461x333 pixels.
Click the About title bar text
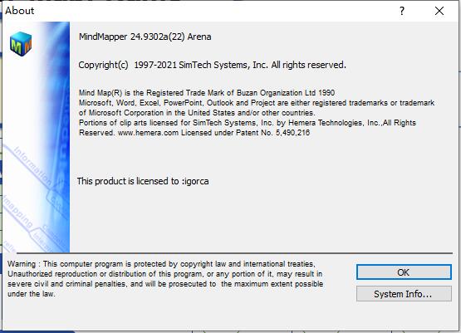20,11
